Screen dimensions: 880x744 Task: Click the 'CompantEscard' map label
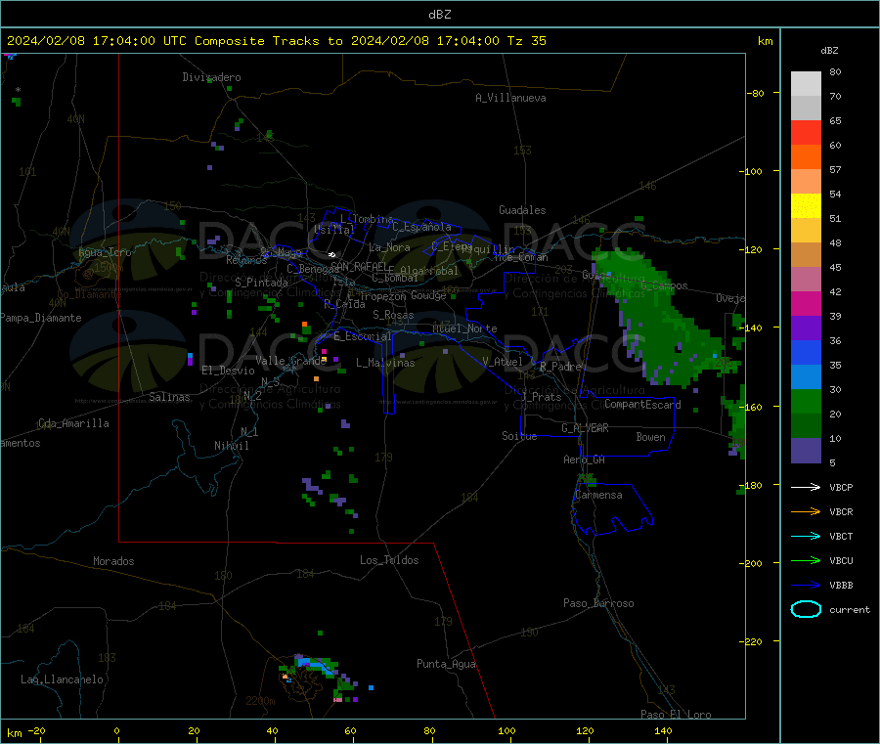click(642, 405)
